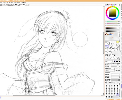The height and width of the screenshot is (100, 122).
Task: Select the lasso selection tool
Action: click(x=108, y=42)
